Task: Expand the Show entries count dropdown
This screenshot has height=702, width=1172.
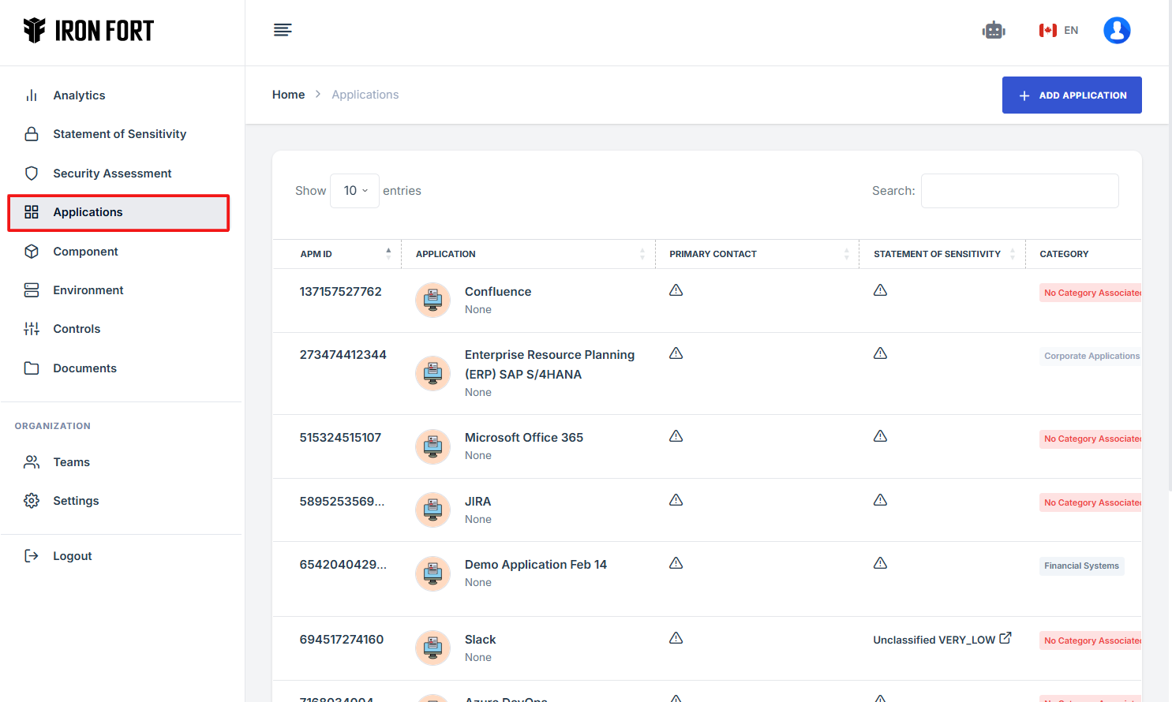Action: (x=354, y=191)
